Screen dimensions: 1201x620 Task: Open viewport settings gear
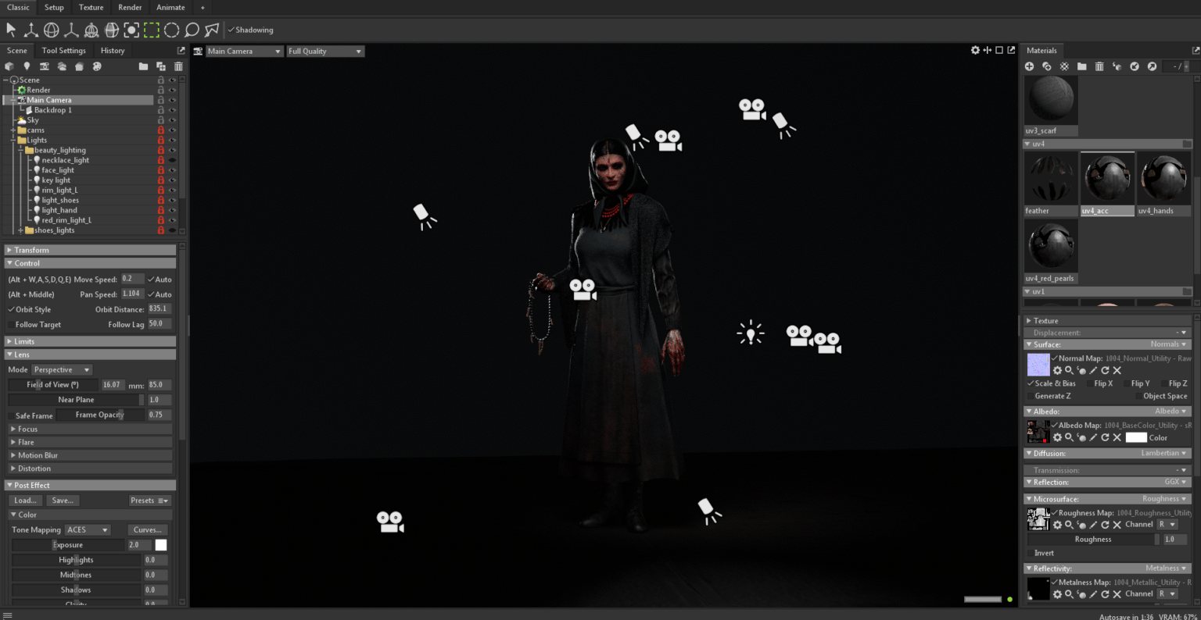pos(975,50)
